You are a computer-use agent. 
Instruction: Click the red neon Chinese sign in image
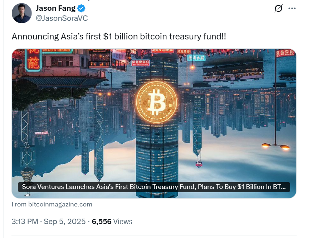[x=33, y=60]
